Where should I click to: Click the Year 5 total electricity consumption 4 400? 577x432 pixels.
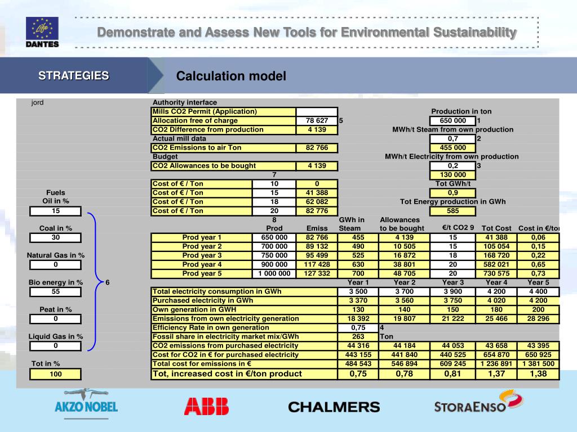tap(538, 292)
